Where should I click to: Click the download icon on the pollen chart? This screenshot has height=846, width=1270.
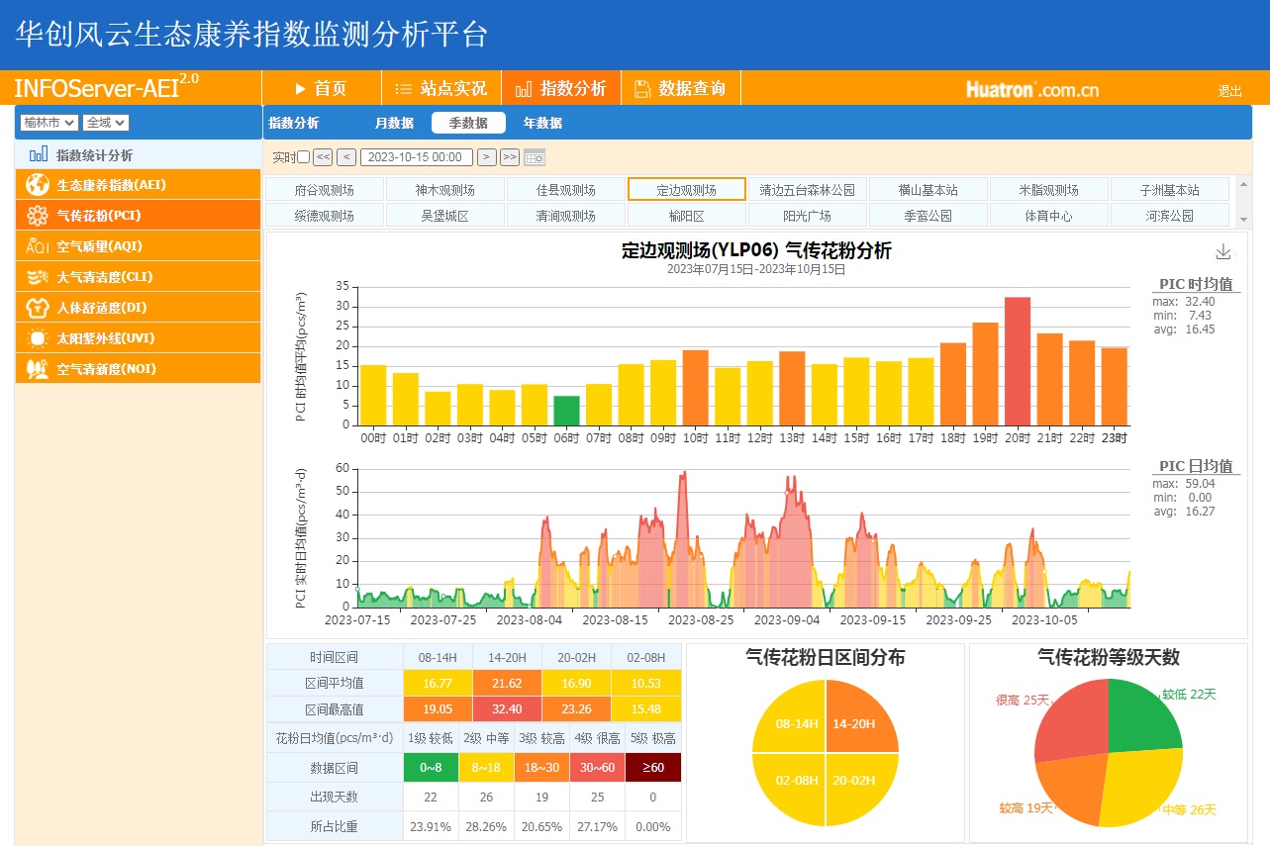[1223, 251]
